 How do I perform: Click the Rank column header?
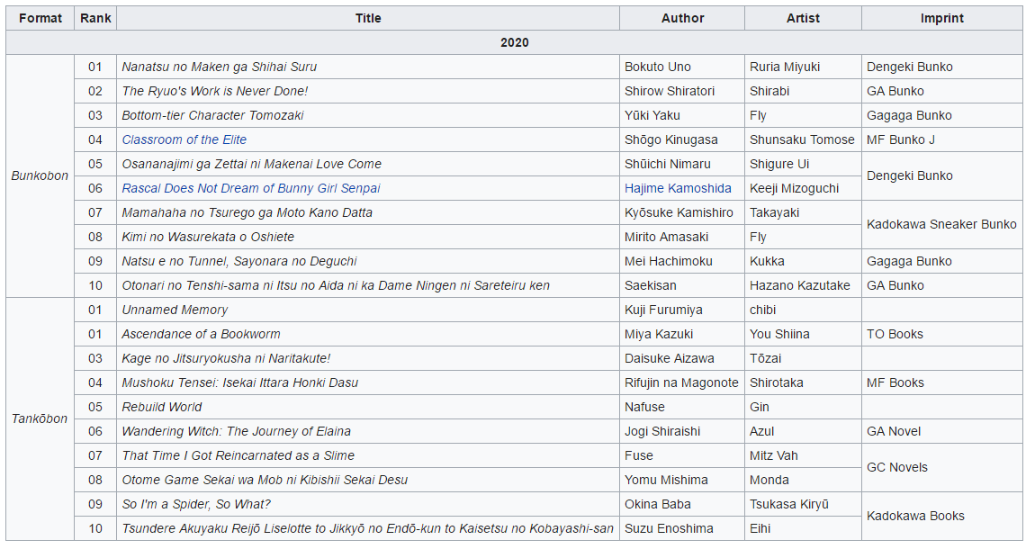pyautogui.click(x=95, y=19)
